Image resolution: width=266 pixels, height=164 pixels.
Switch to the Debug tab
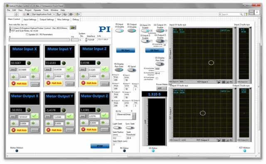76,19
